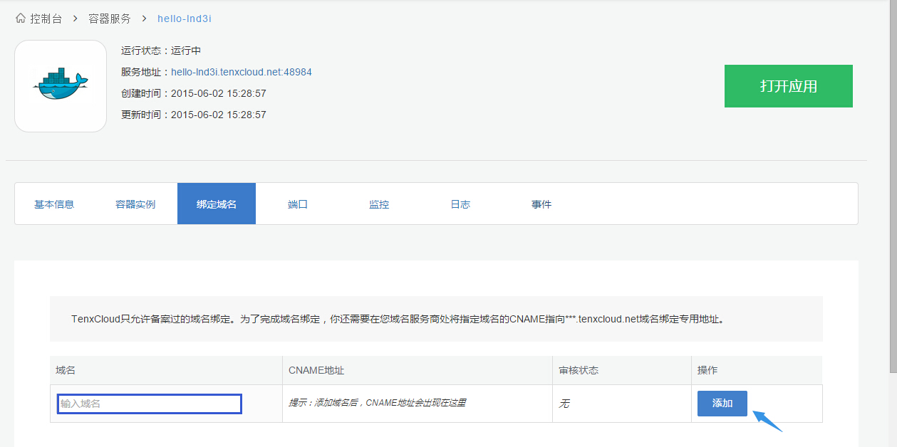This screenshot has height=447, width=897.
Task: Click the TenxCloud domain binding notice text
Action: [x=398, y=319]
